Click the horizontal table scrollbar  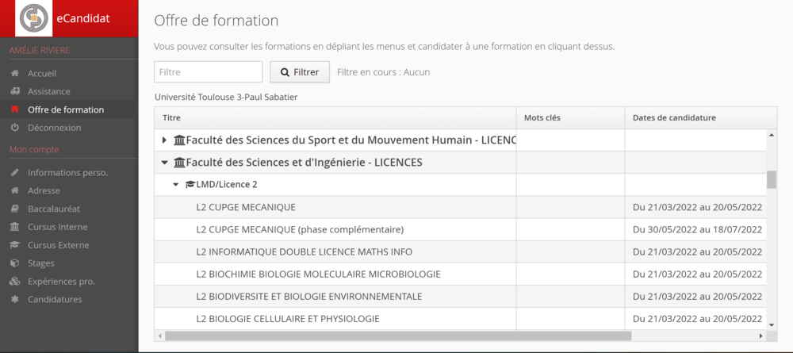tap(398, 336)
